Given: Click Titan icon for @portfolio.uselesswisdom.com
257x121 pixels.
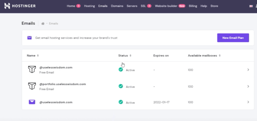Looking at the screenshot, I should (x=32, y=86).
